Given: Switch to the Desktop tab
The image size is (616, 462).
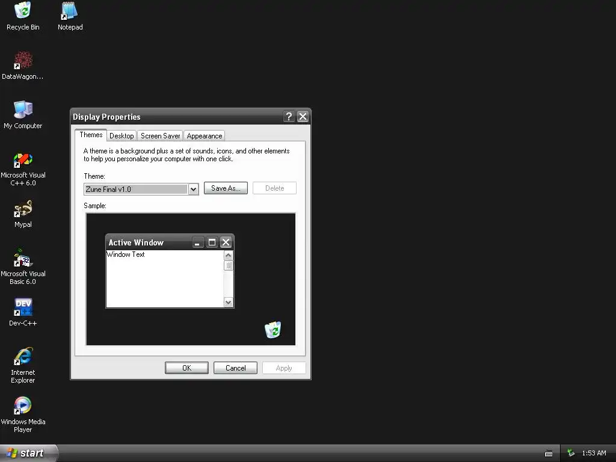Looking at the screenshot, I should (122, 136).
